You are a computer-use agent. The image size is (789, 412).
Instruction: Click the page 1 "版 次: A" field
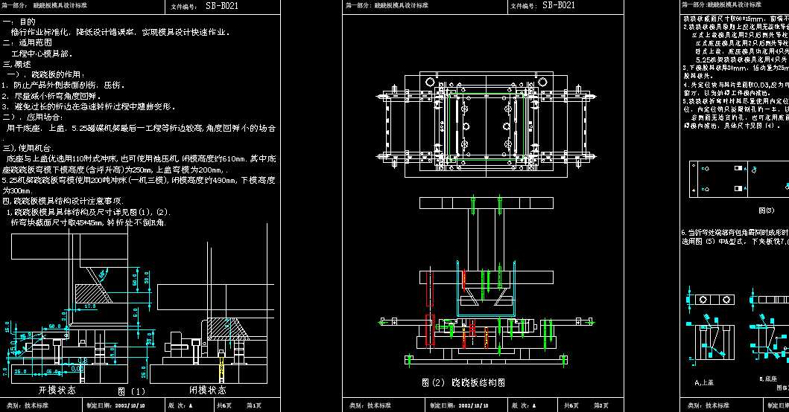180,405
